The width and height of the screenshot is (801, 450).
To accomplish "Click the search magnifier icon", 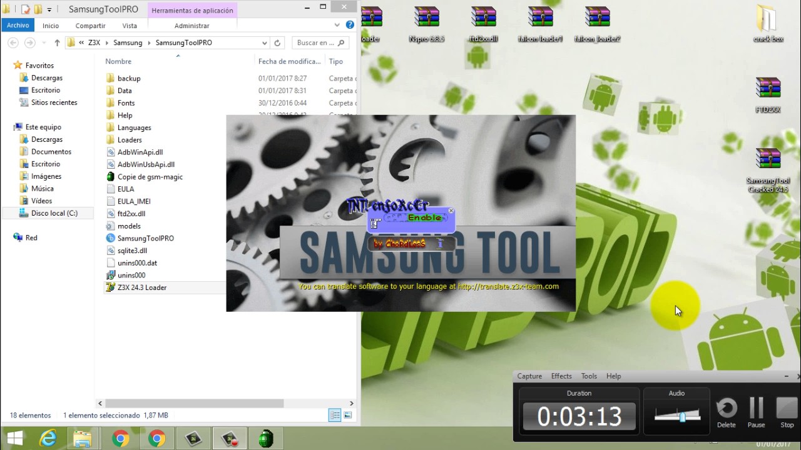I will click(x=341, y=43).
